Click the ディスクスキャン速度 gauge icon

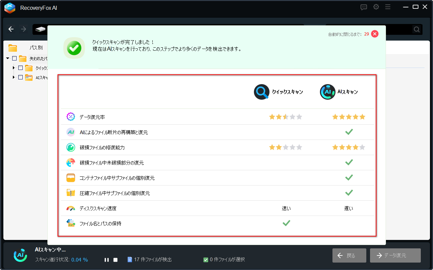click(70, 208)
